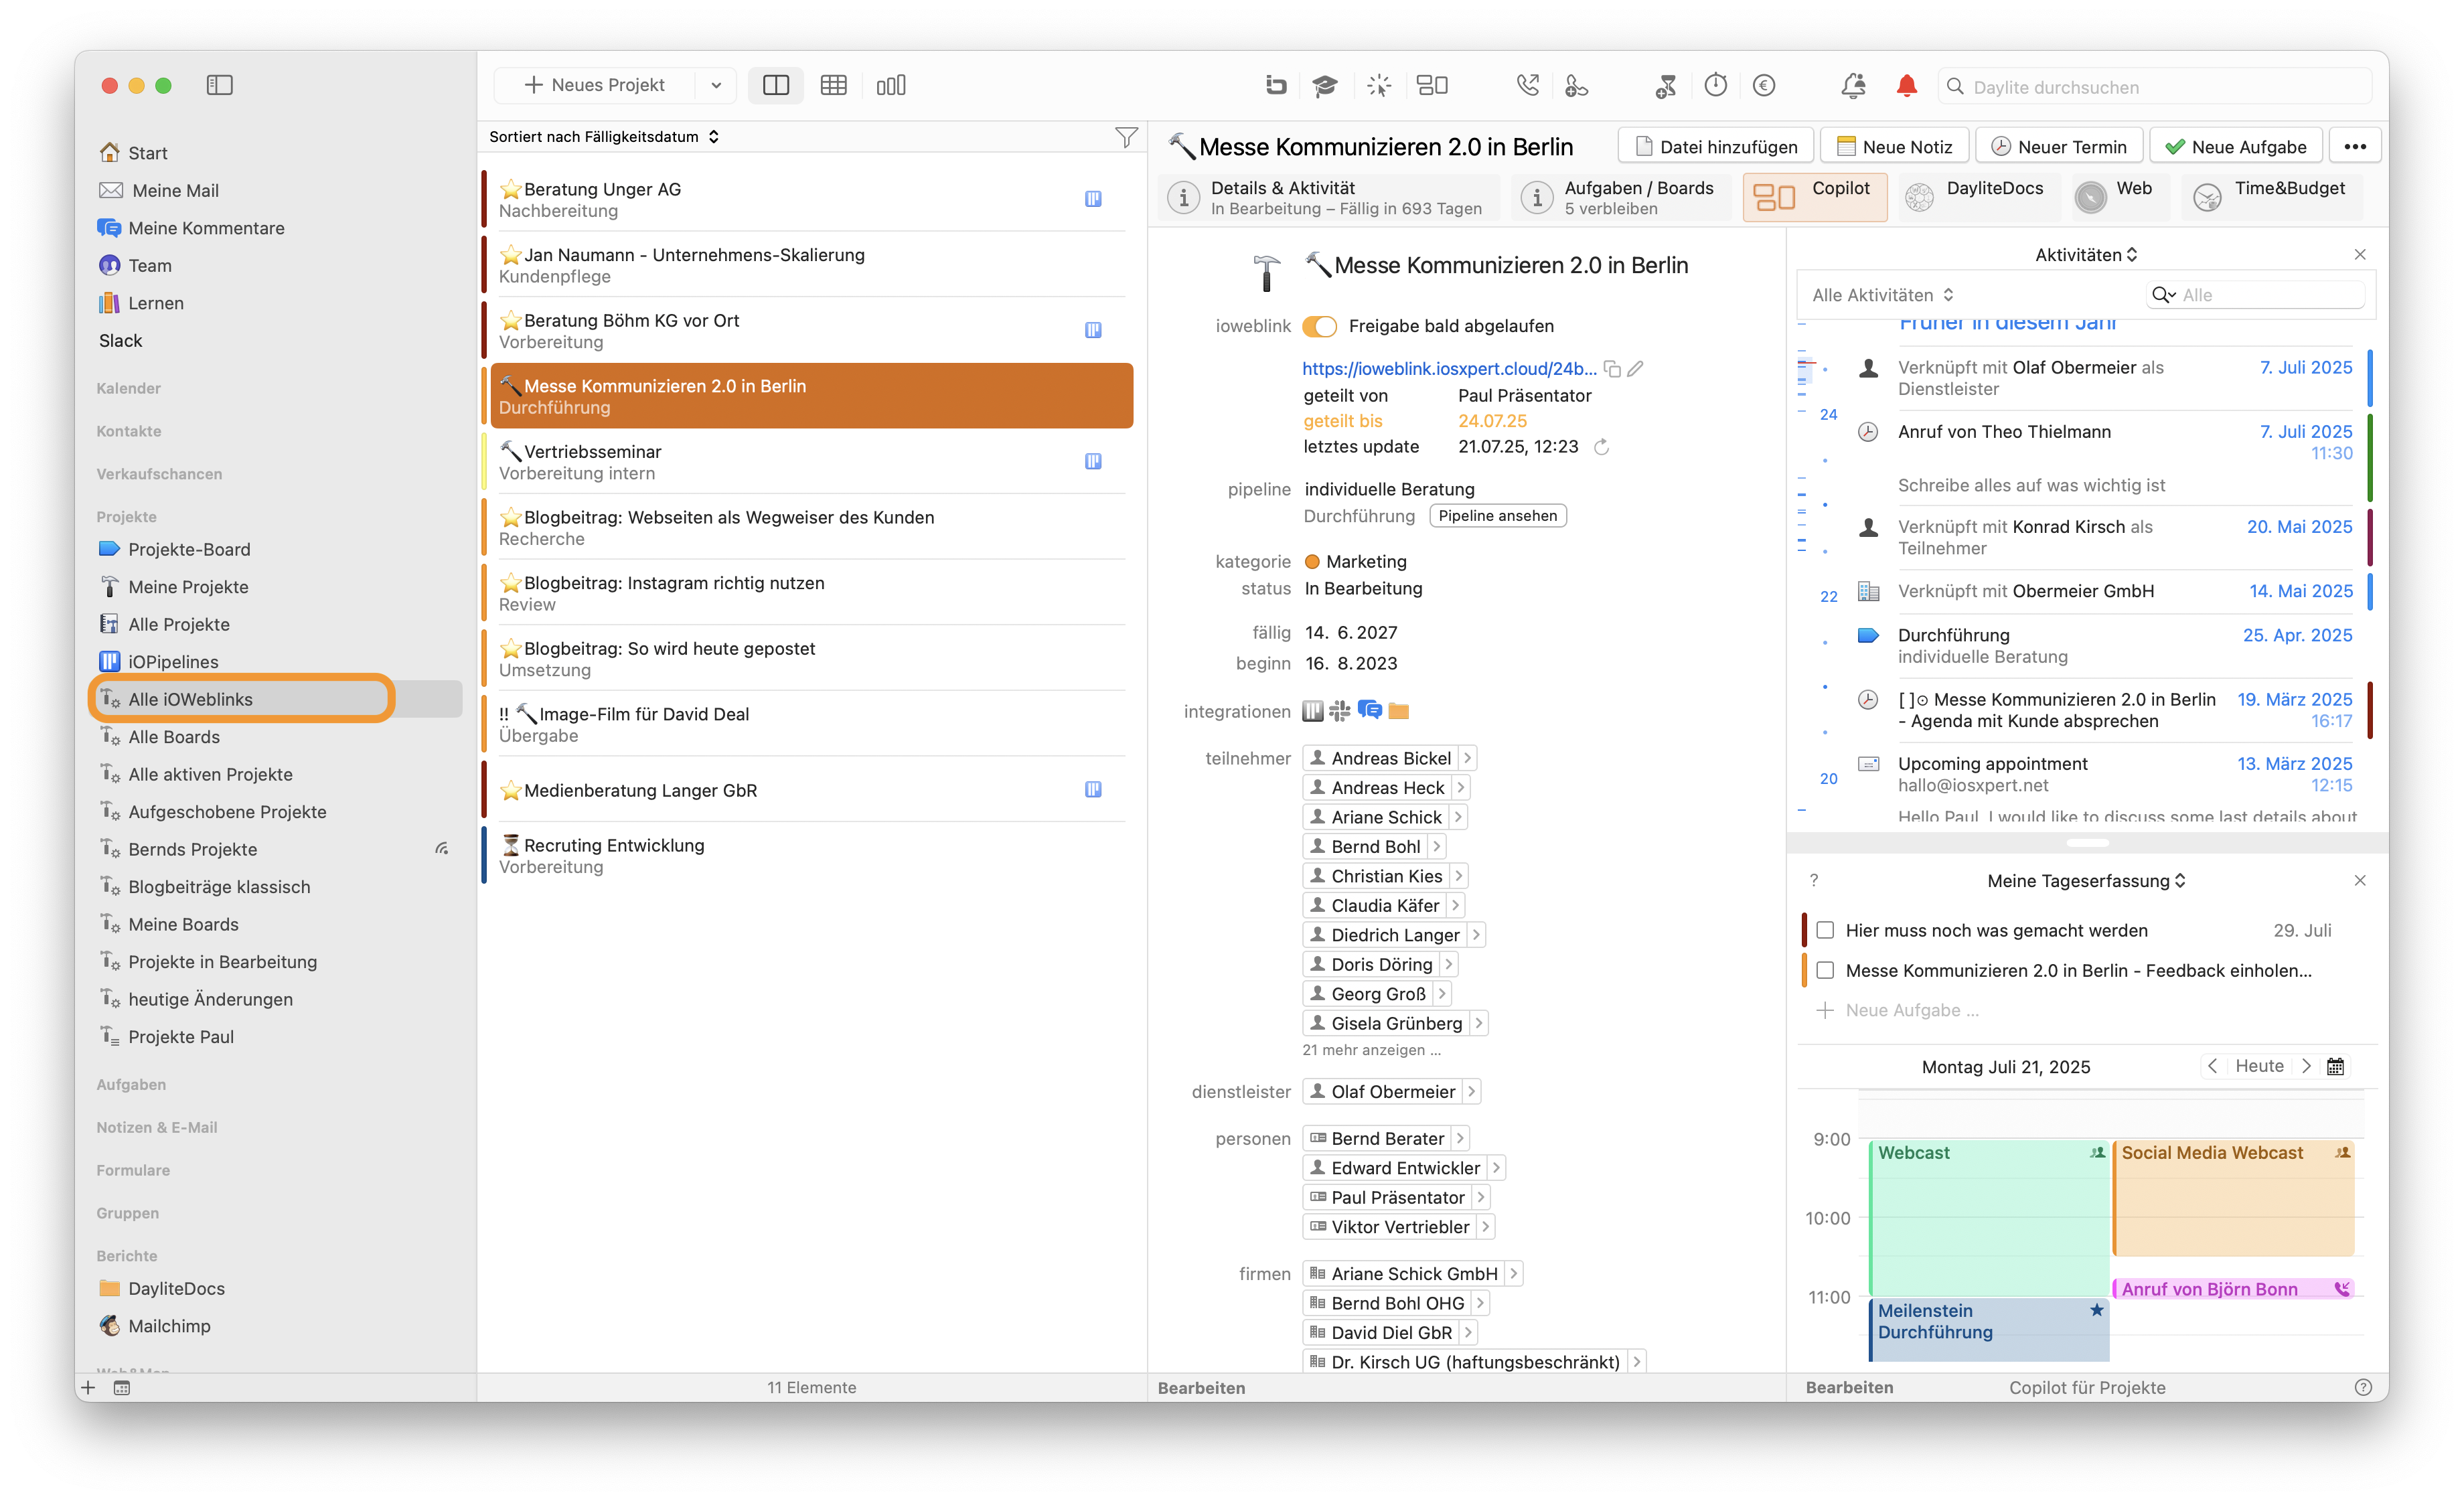Screen dimensions: 2464x1501
Task: Switch to the split column view icon
Action: pos(775,85)
